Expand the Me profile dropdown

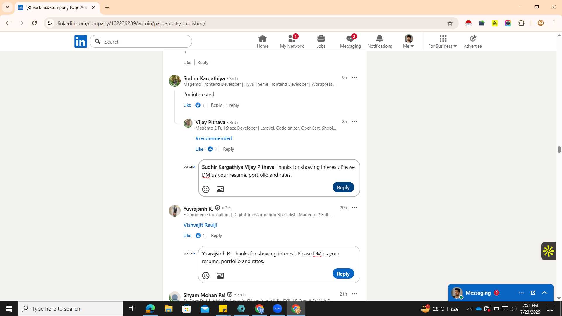(409, 42)
